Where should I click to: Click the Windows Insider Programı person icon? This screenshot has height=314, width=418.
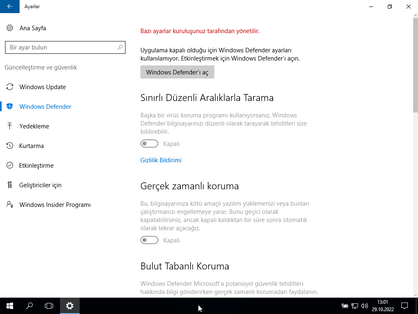[10, 204]
